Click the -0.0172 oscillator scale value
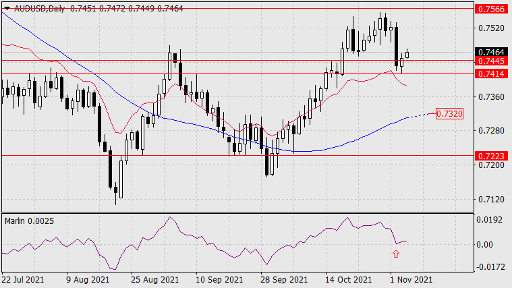Screen dimensions: 512x288 (x=491, y=267)
